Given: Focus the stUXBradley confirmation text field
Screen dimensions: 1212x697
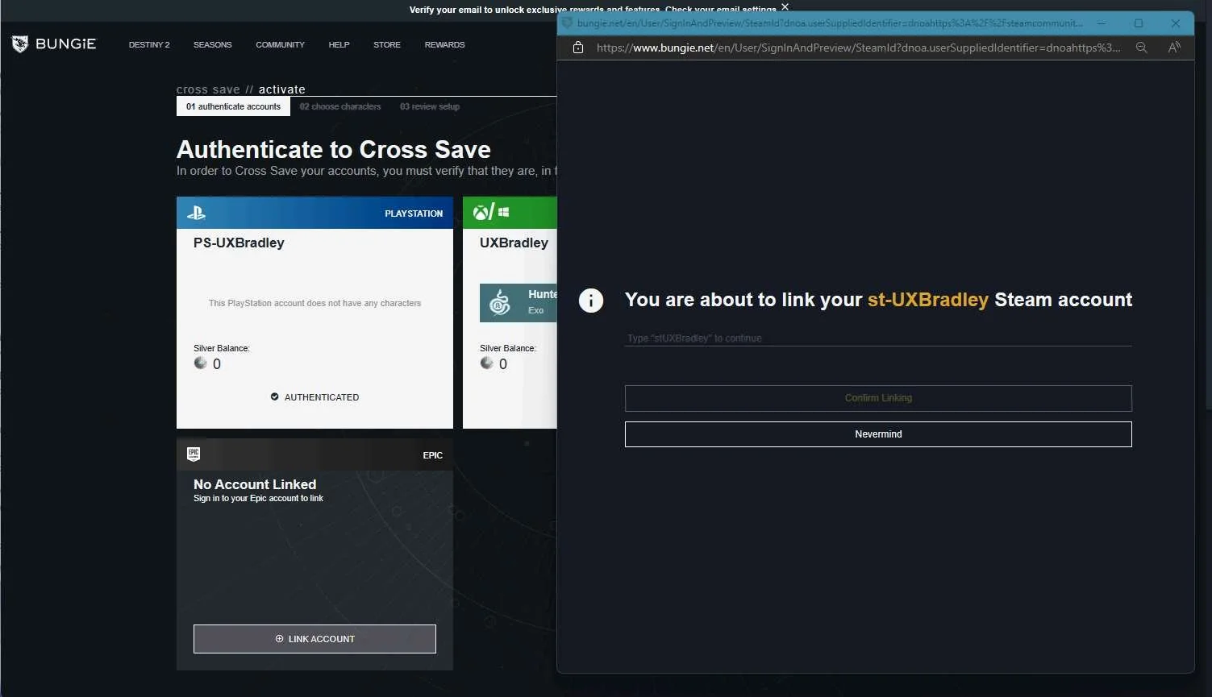Looking at the screenshot, I should pos(878,338).
